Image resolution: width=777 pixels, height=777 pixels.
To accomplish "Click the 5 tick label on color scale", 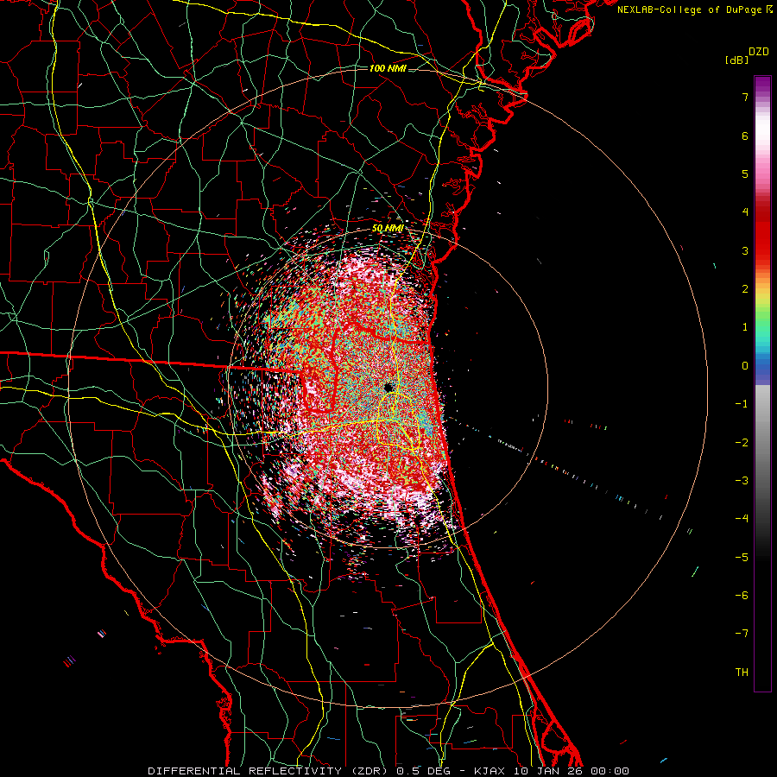I will 745,174.
